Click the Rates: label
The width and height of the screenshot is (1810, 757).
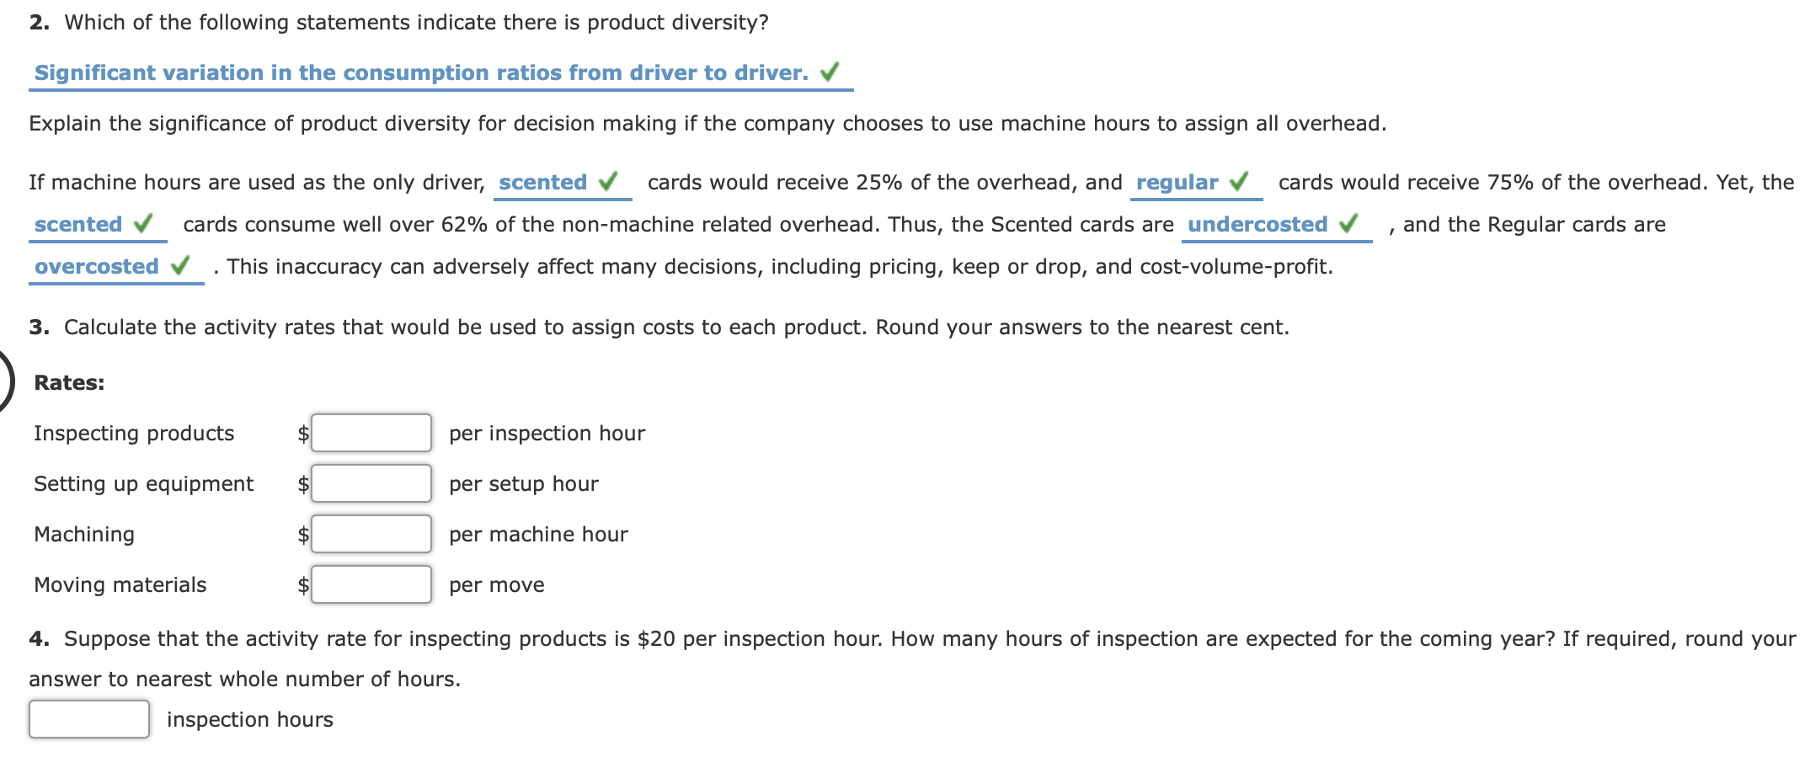coord(68,383)
